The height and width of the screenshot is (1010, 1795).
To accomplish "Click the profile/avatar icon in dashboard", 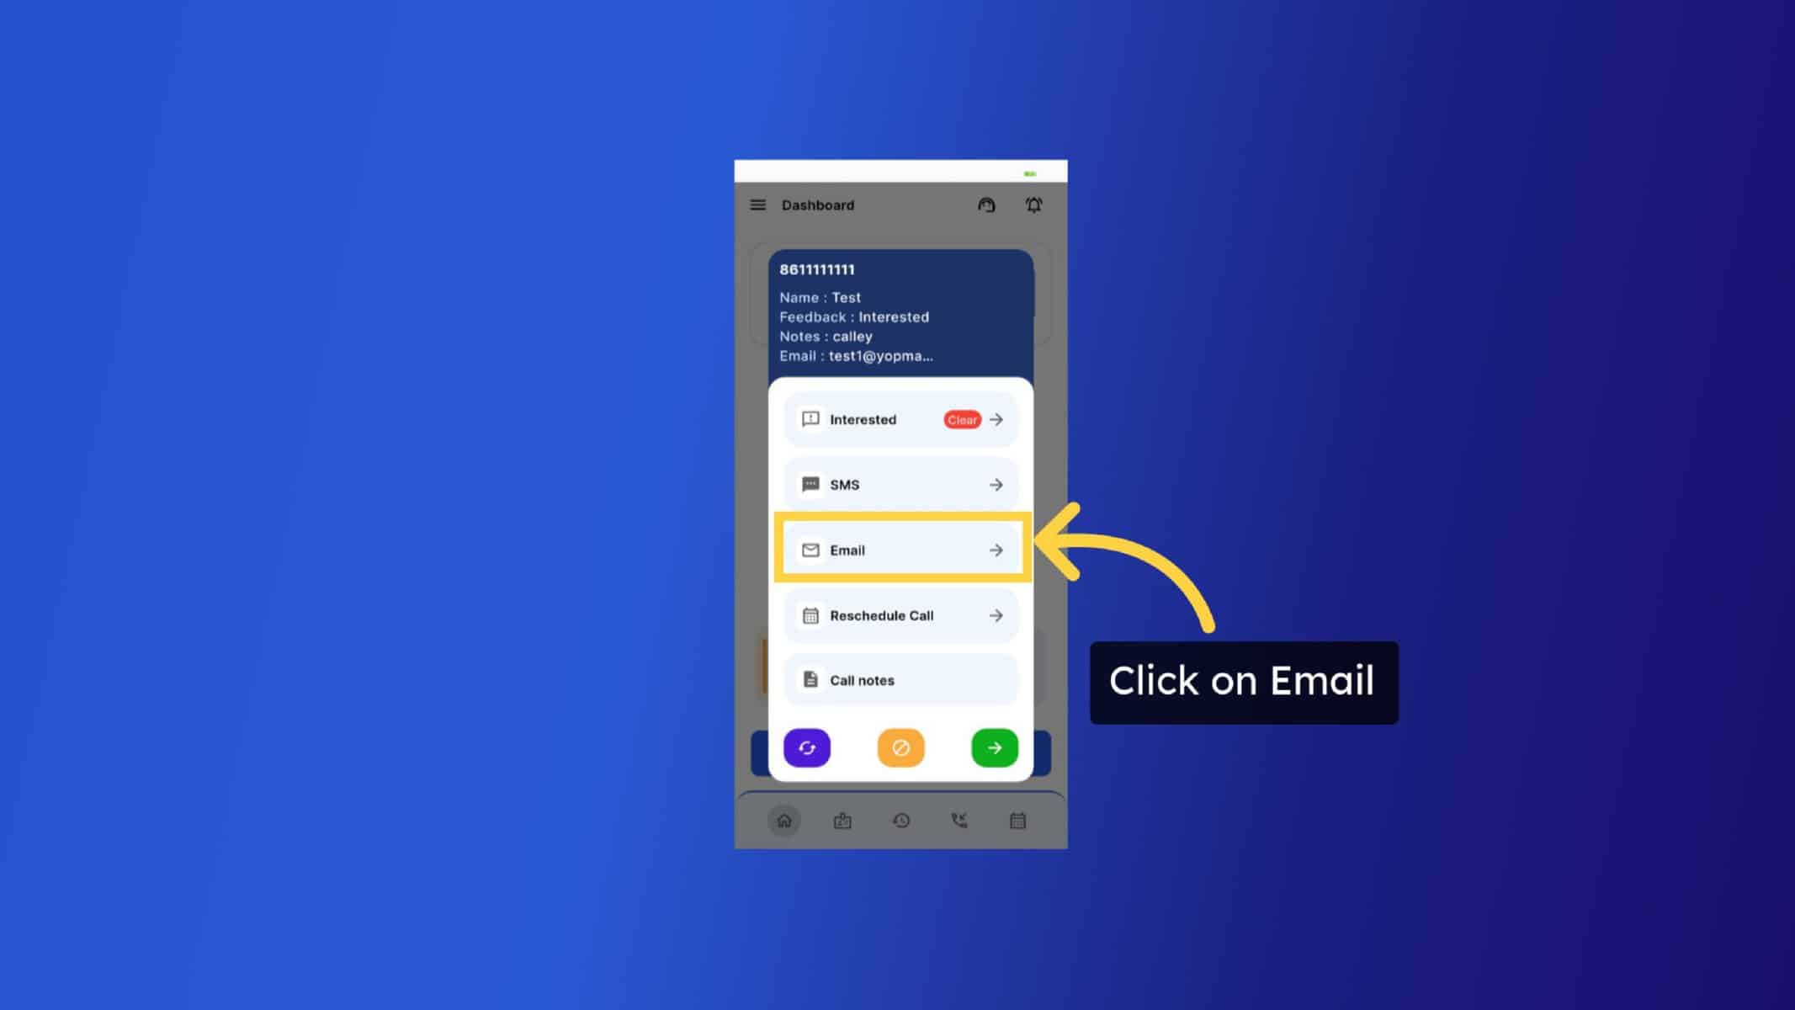I will point(986,205).
